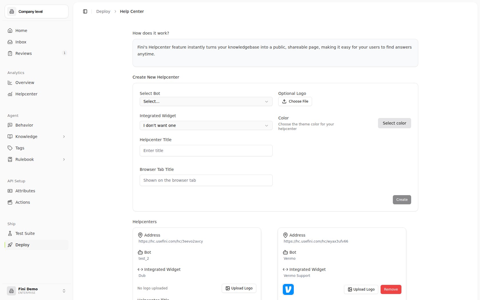Image resolution: width=480 pixels, height=300 pixels.
Task: Open the Fini Demo workspace switcher
Action: (37, 291)
